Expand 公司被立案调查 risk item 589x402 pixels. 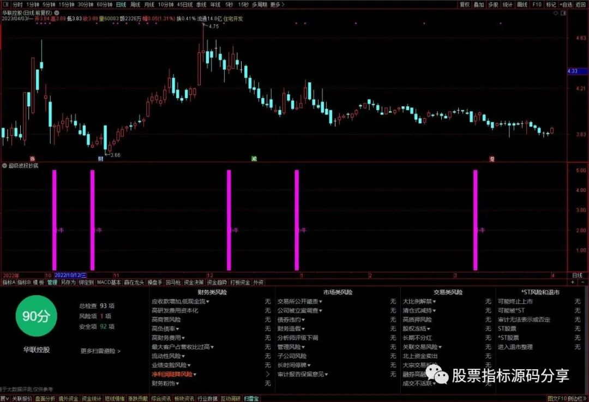300,310
